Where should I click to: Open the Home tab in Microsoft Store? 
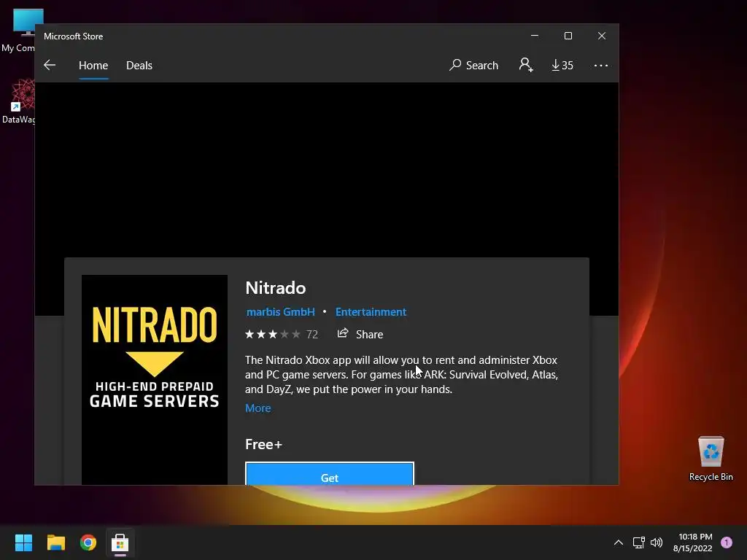tap(93, 65)
